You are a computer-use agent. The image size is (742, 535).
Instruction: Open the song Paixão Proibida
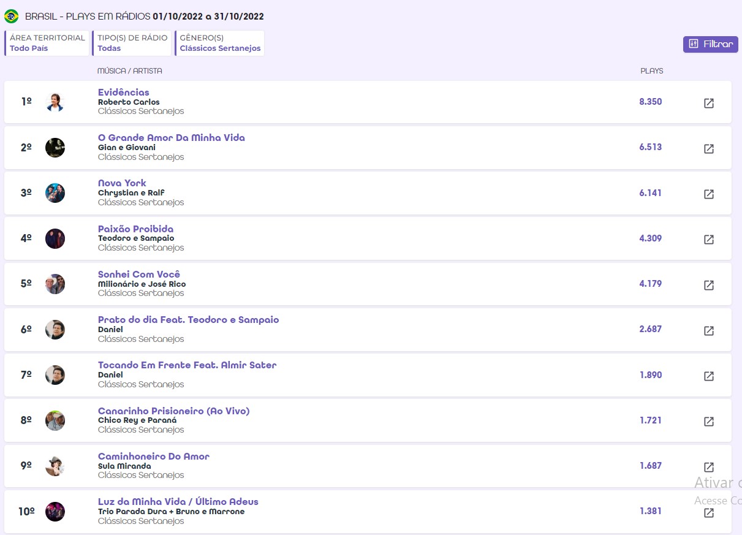click(136, 229)
